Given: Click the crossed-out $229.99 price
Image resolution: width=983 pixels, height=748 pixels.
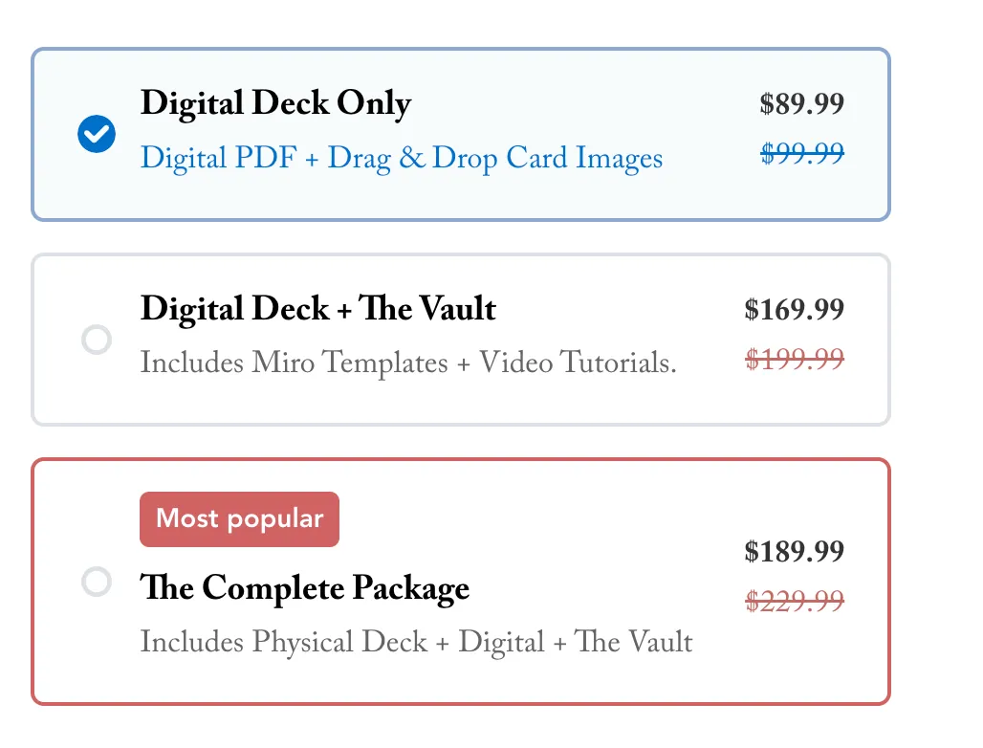Looking at the screenshot, I should click(795, 601).
